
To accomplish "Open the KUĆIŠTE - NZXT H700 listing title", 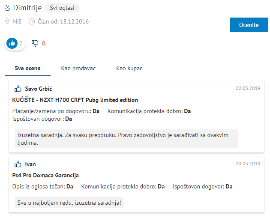I will click(x=75, y=100).
